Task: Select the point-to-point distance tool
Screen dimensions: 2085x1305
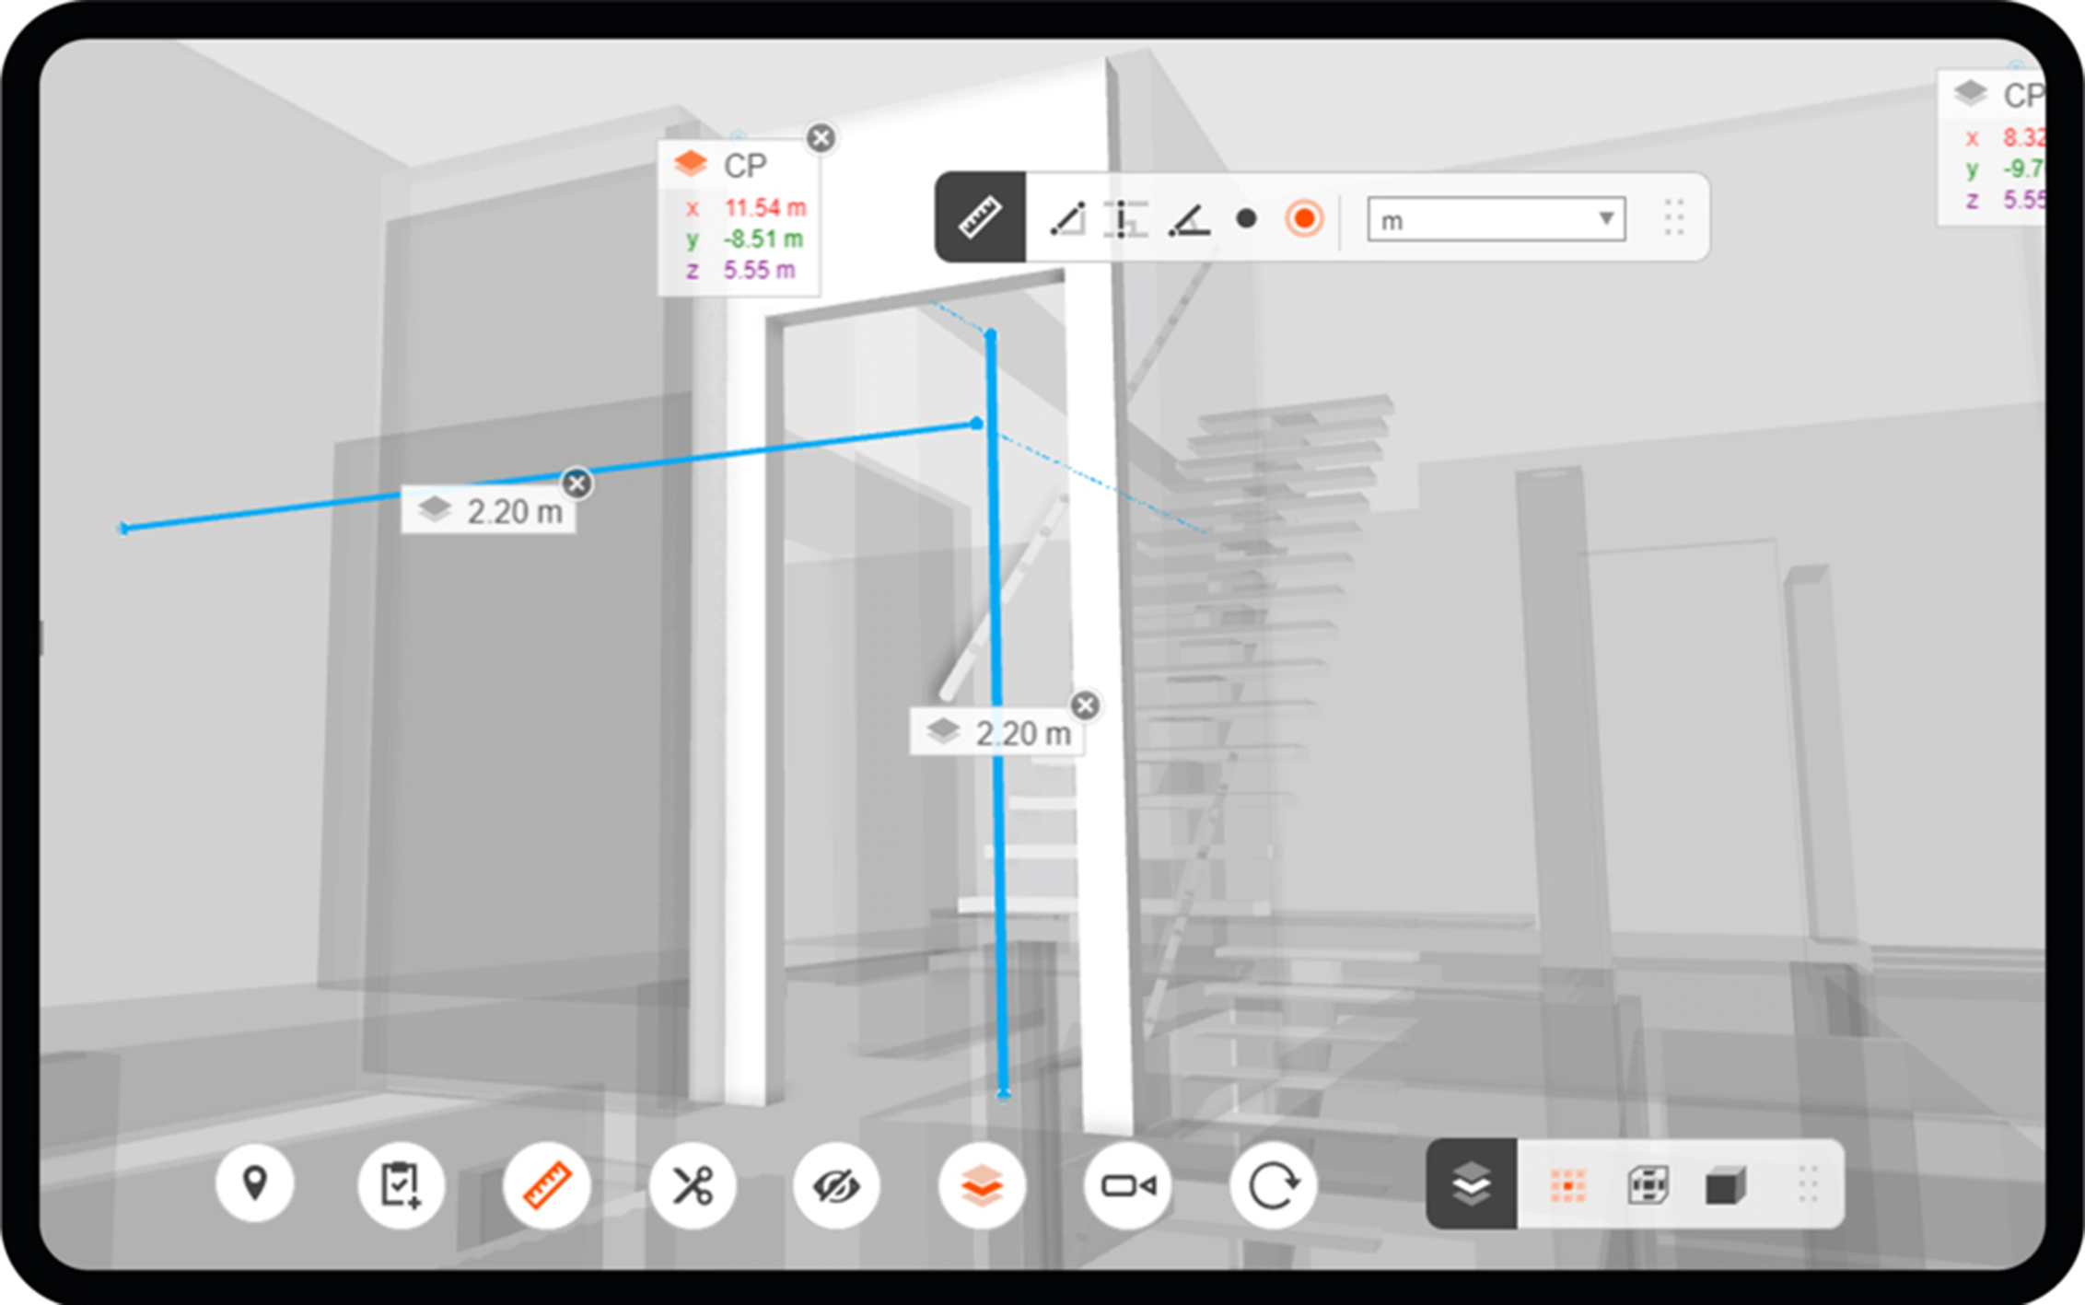Action: point(1067,219)
